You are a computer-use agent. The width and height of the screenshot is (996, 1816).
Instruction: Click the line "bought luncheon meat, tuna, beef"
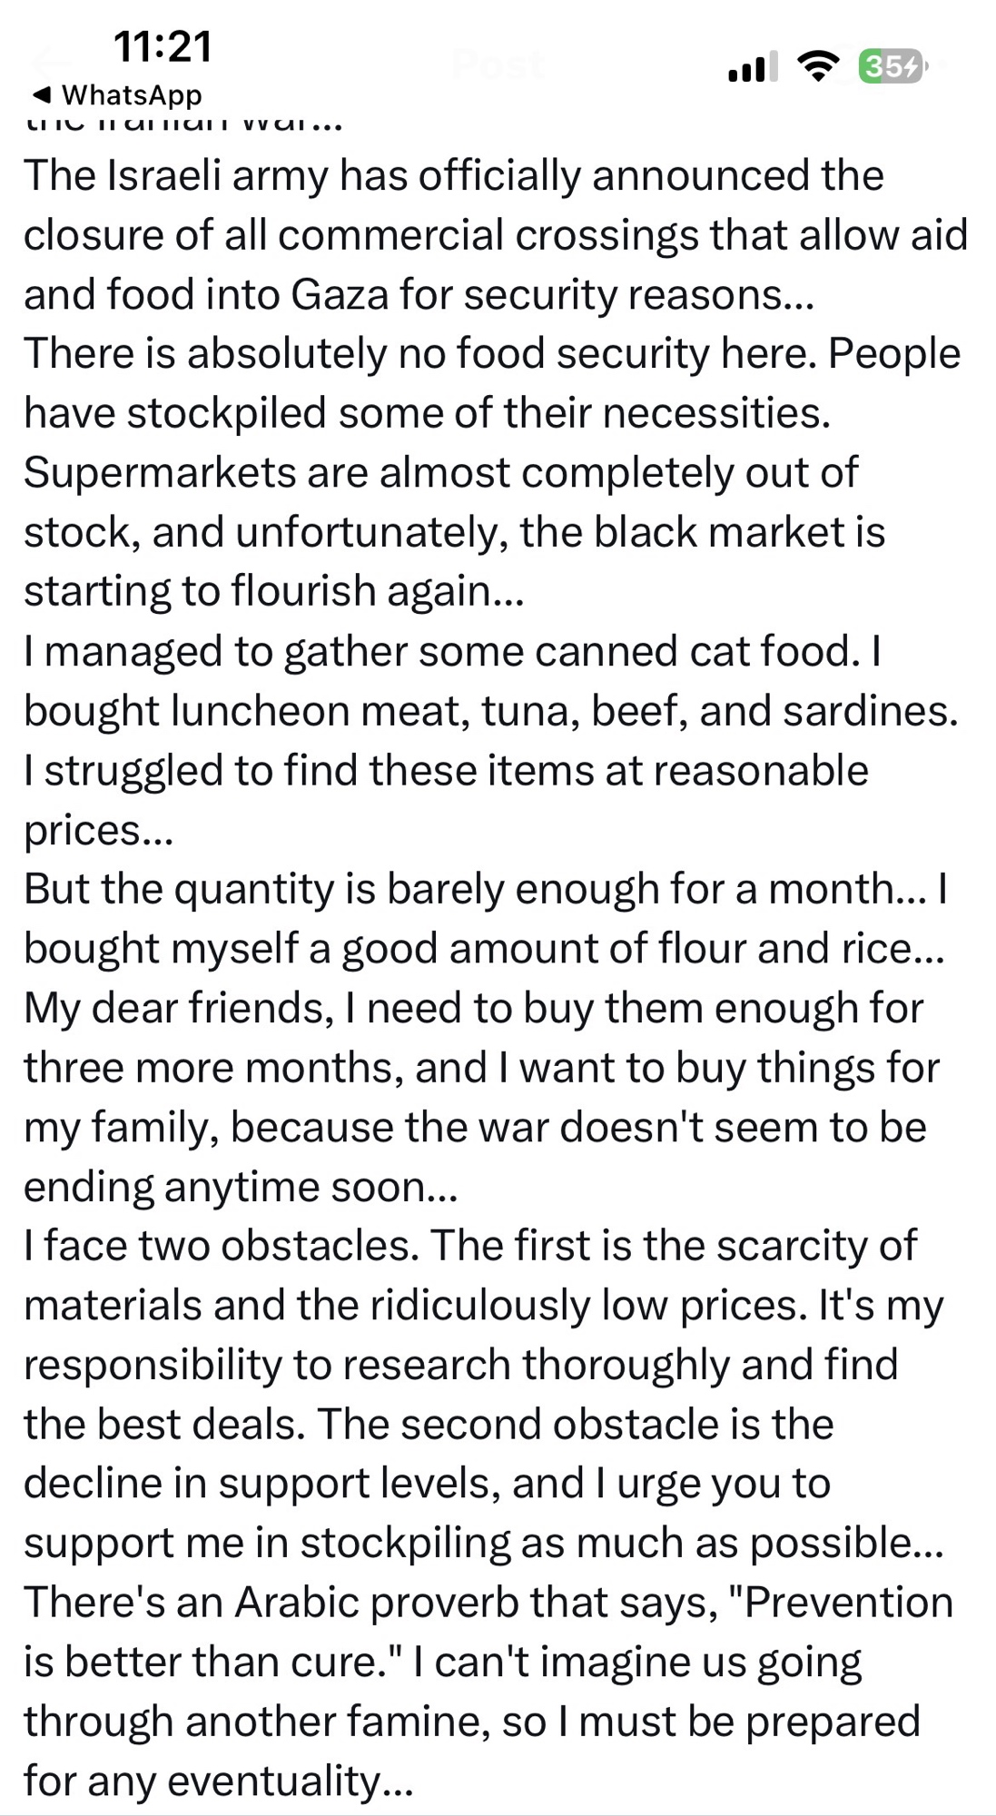click(x=490, y=711)
